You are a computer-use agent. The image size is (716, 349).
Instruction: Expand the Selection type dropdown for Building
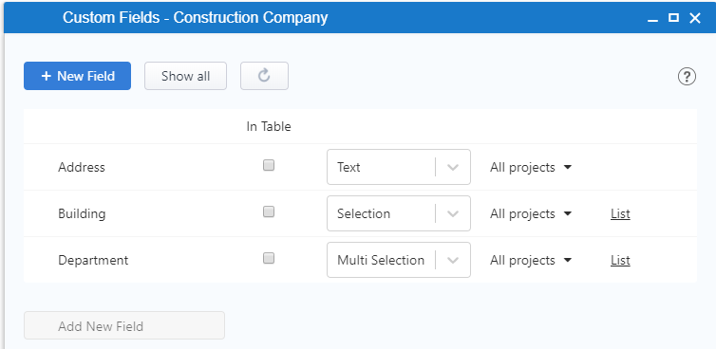click(x=399, y=213)
